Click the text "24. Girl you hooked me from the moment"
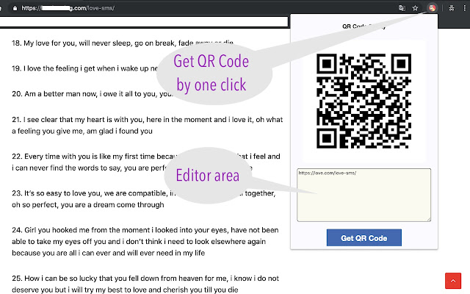This screenshot has height=294, width=470. [81, 230]
